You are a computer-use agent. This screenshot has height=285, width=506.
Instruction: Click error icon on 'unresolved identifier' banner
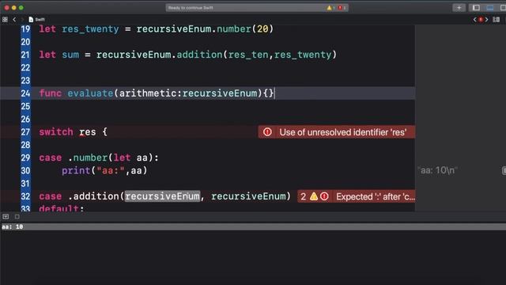click(x=267, y=132)
